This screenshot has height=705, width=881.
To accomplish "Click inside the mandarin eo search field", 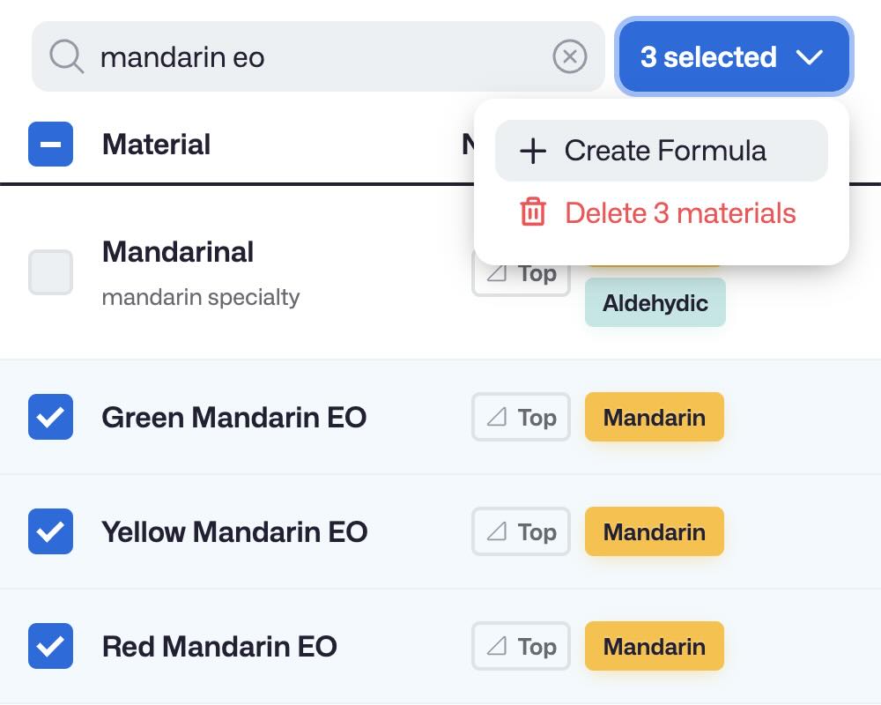I will [264, 56].
